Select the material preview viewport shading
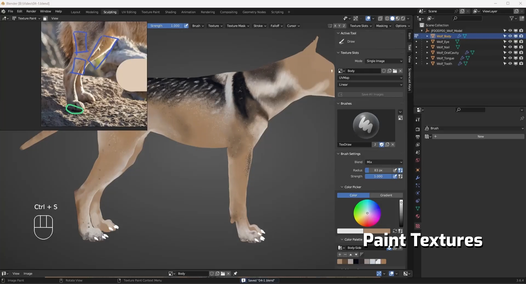Image resolution: width=526 pixels, height=284 pixels. click(398, 18)
